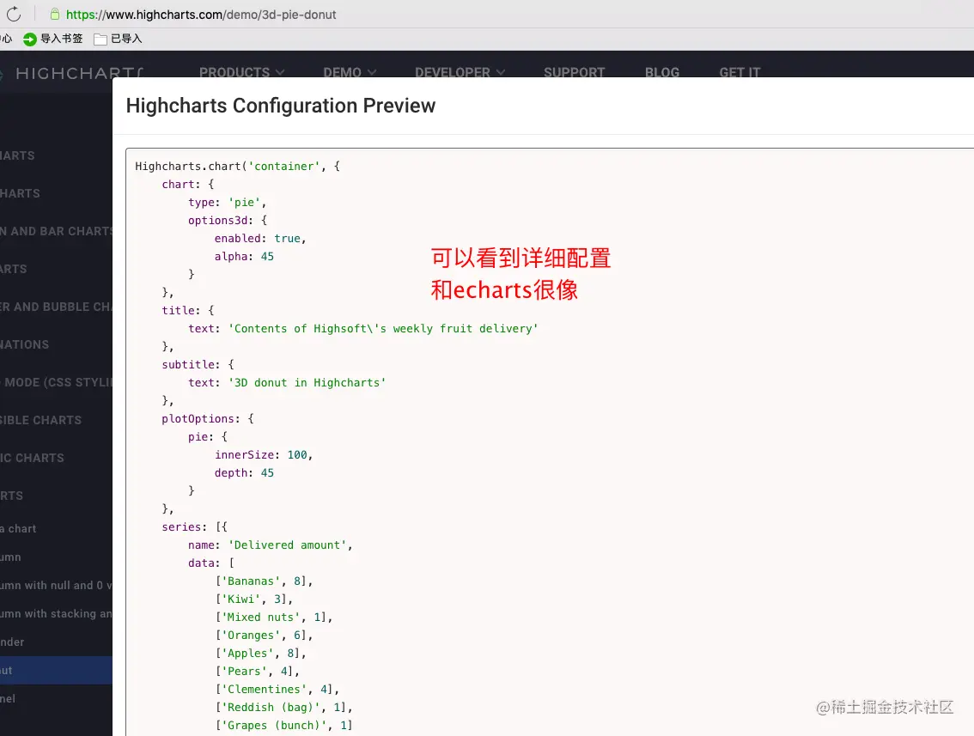974x736 pixels.
Task: Click the 'enabled: true,' code line
Action: pyautogui.click(x=260, y=239)
